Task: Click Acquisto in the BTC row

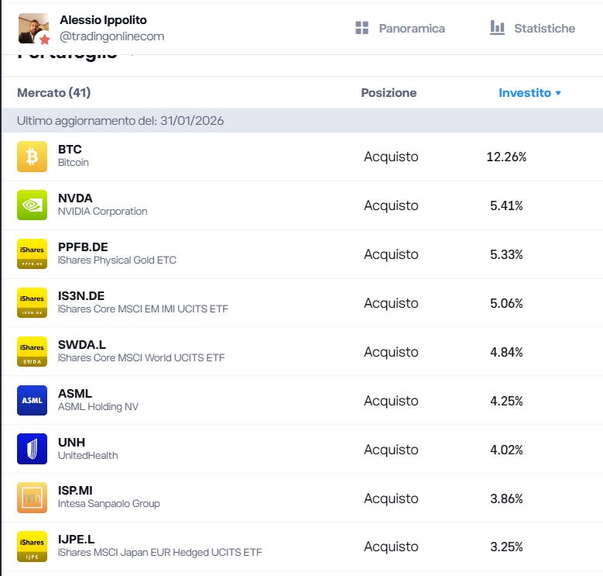Action: pyautogui.click(x=391, y=157)
